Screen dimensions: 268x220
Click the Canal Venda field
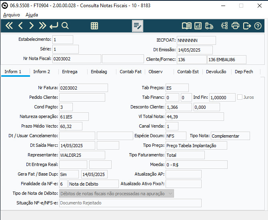coord(172,126)
